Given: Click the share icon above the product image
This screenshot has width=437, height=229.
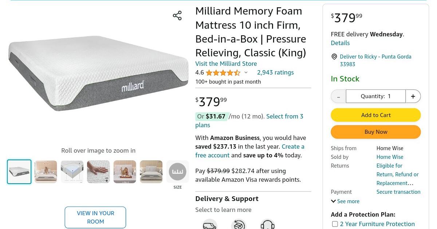Looking at the screenshot, I should (177, 15).
